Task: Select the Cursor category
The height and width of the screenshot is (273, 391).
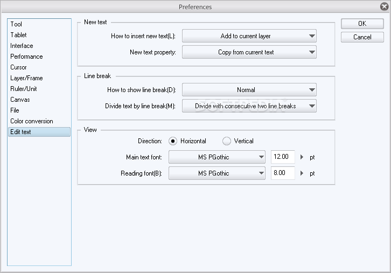Action: pyautogui.click(x=39, y=67)
